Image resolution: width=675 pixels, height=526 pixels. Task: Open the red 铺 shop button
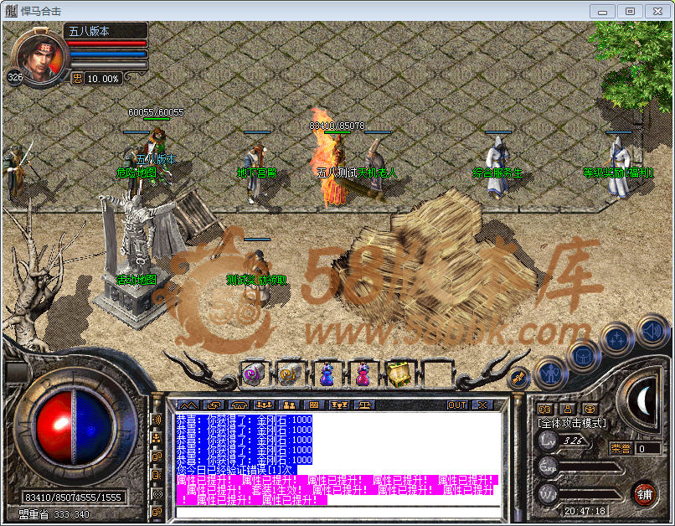tap(645, 494)
